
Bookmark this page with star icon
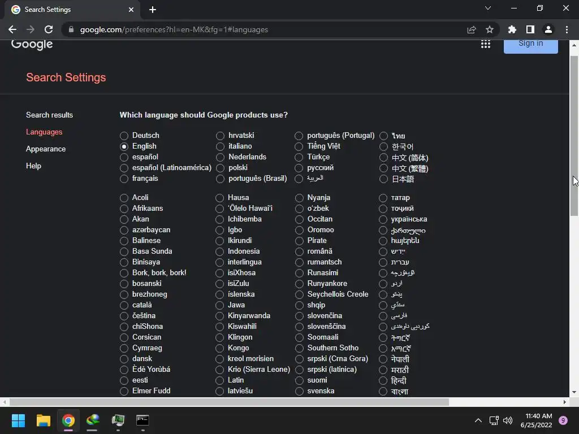point(490,29)
